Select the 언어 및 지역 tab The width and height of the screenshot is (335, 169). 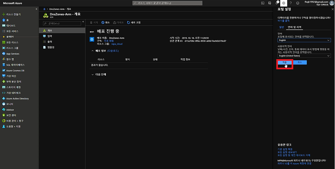click(x=295, y=27)
